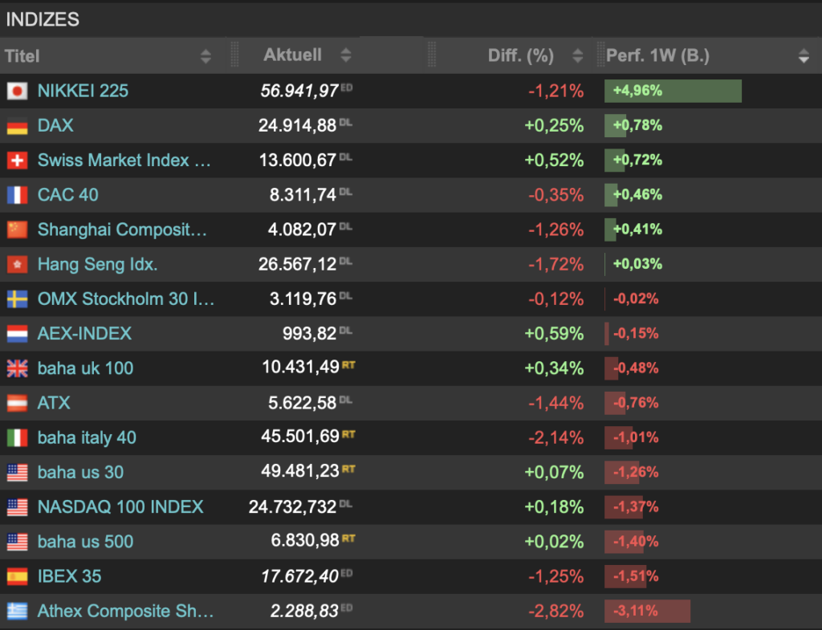
Task: Sort the table by Titel arrows
Action: (x=205, y=56)
